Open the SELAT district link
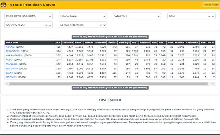 [9, 73]
